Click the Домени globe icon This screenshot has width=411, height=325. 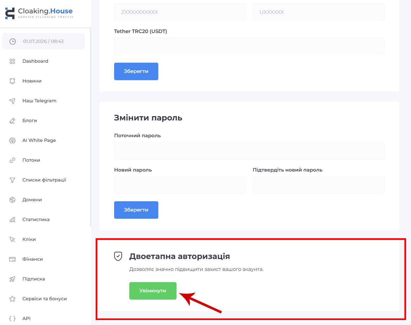pos(13,200)
